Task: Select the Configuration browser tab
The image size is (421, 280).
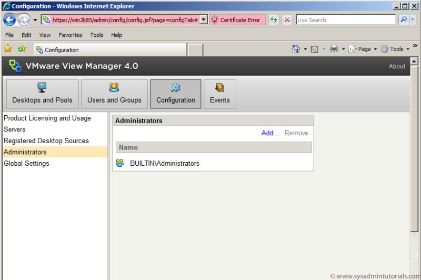Action: click(x=110, y=50)
